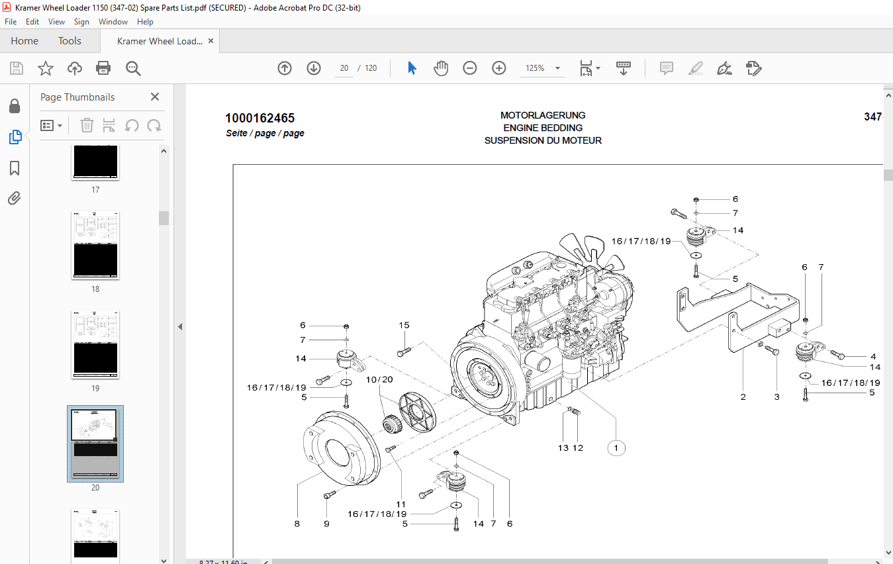
Task: Open the find text magnifier tool
Action: (x=133, y=68)
